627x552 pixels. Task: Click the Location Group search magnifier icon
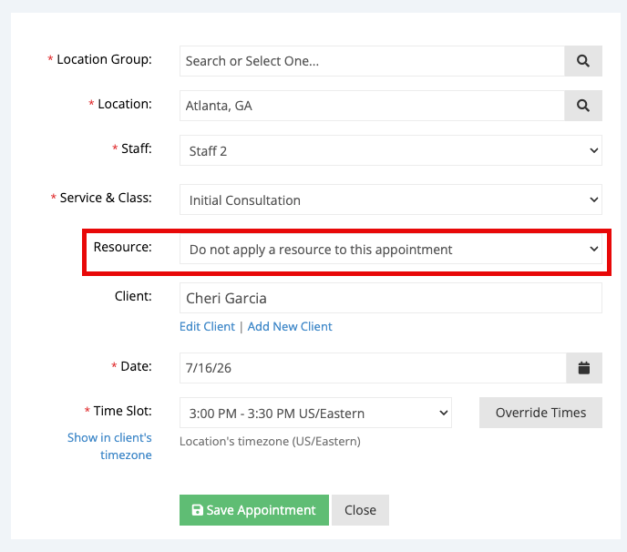point(583,61)
